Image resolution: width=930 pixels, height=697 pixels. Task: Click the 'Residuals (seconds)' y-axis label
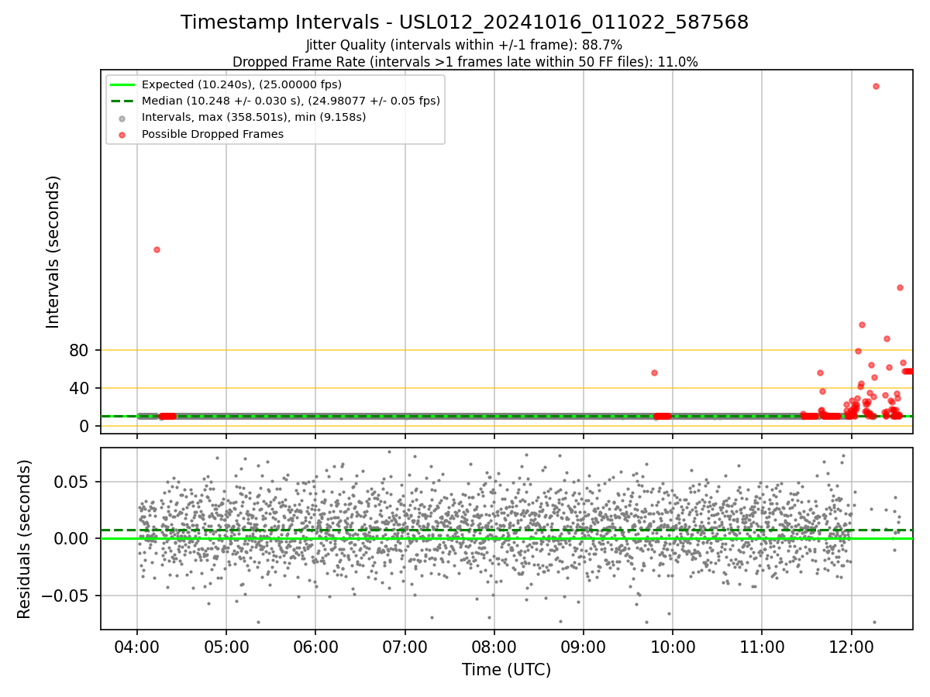pos(25,539)
